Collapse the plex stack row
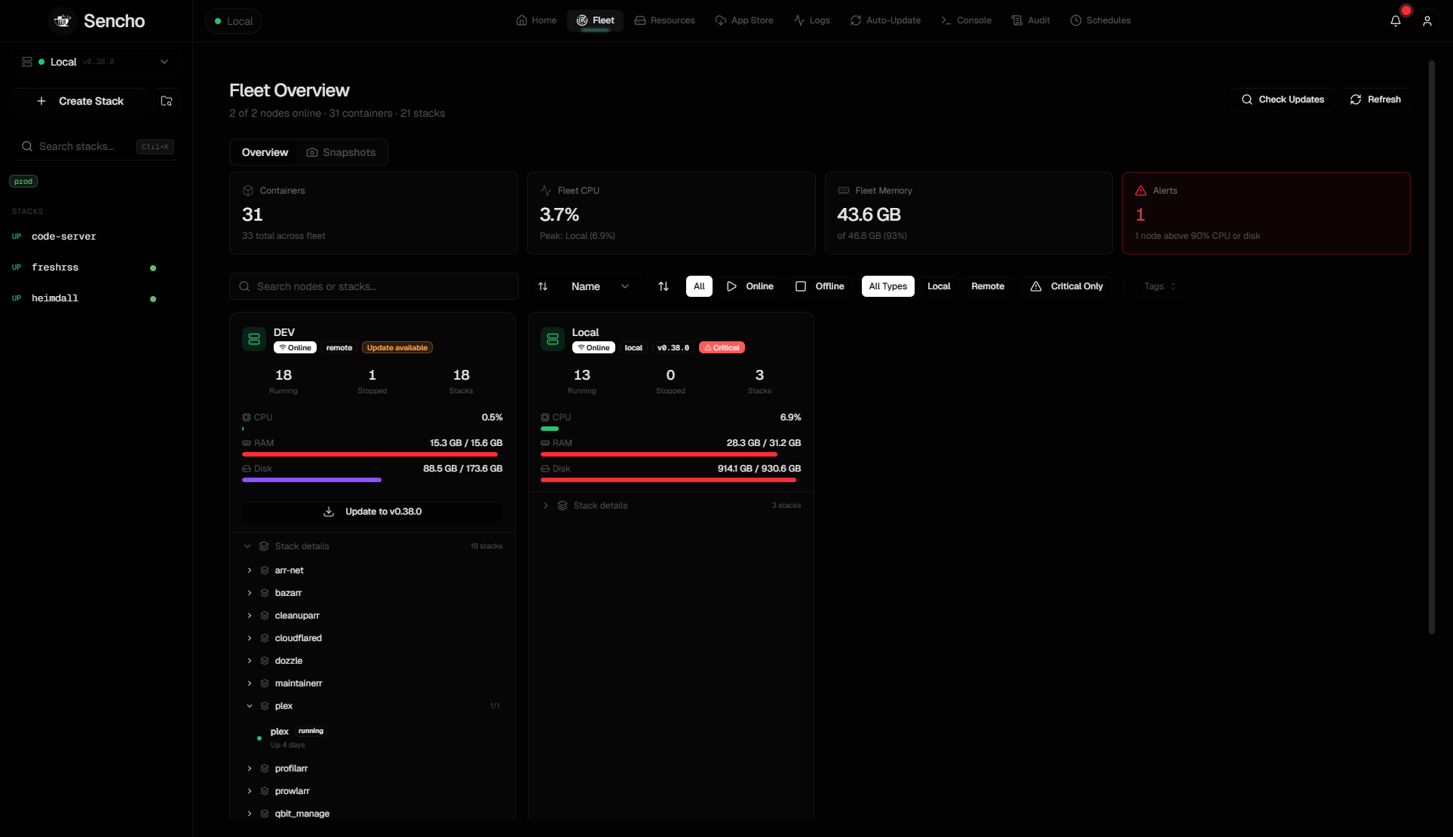The image size is (1453, 837). (x=373, y=706)
